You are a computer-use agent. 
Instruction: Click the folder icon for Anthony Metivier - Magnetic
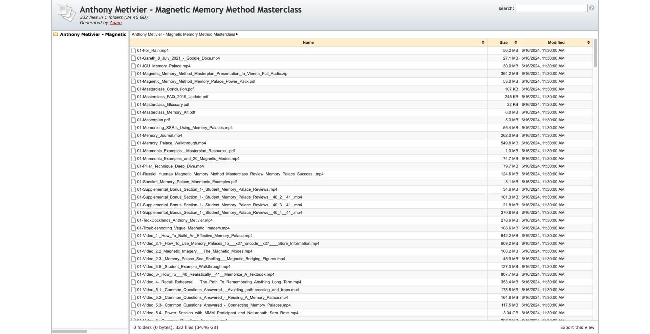(x=56, y=34)
